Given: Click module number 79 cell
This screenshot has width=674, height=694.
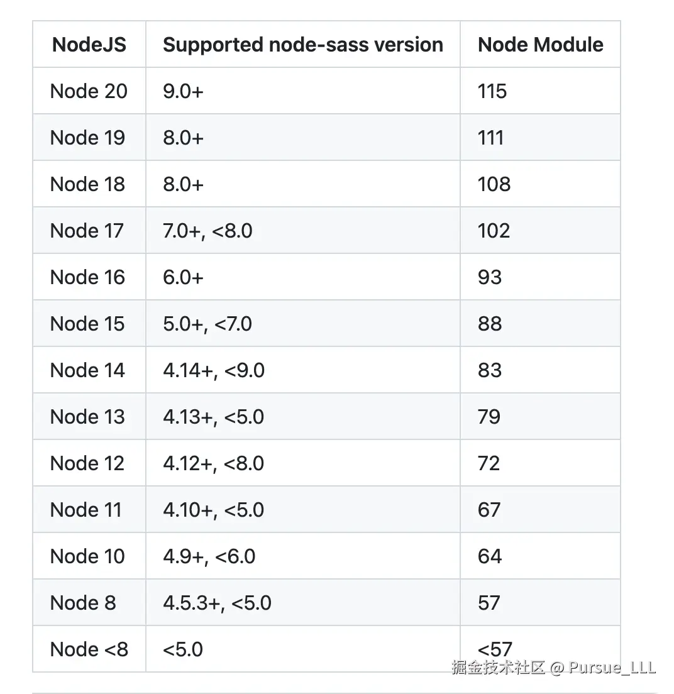Looking at the screenshot, I should pos(489,417).
